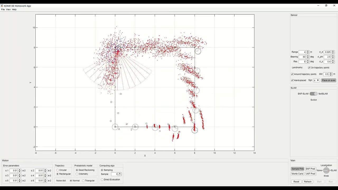Click the Bearing degrees field
338x190 pixels.
pos(302,57)
